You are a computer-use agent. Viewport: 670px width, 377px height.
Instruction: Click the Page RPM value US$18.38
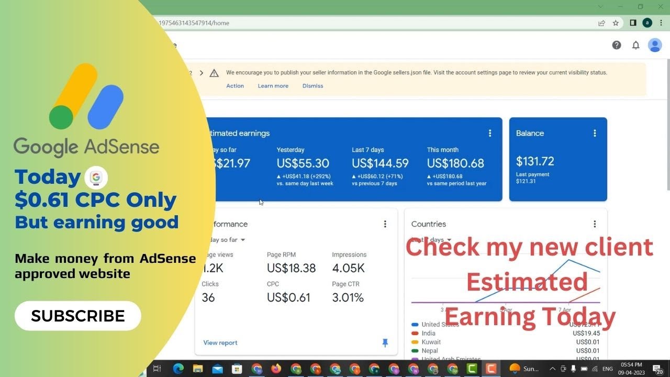292,269
